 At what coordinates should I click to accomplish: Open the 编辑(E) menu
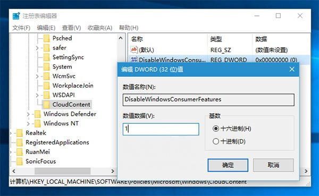pos(46,28)
